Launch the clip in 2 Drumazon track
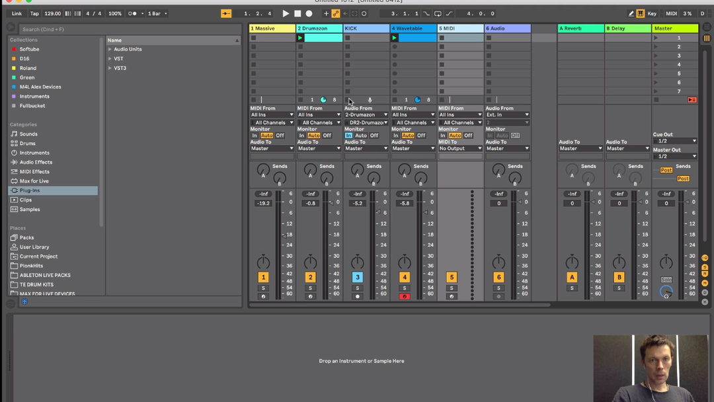This screenshot has width=714, height=402. (x=300, y=38)
